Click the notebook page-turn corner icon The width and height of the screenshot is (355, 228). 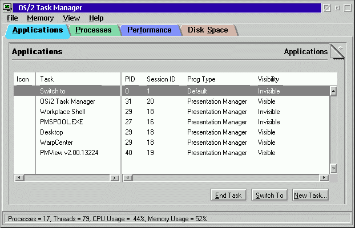coord(337,52)
